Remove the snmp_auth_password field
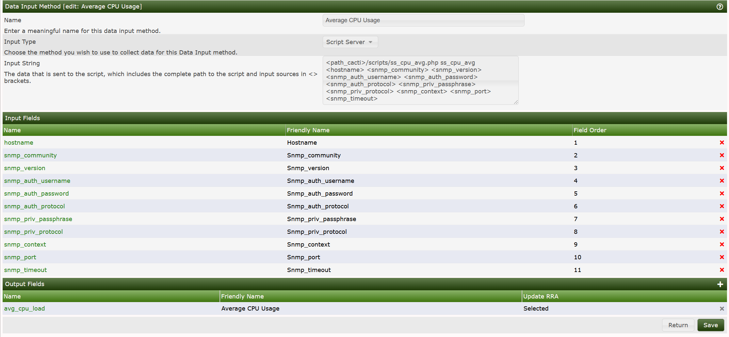The image size is (729, 337). point(722,193)
